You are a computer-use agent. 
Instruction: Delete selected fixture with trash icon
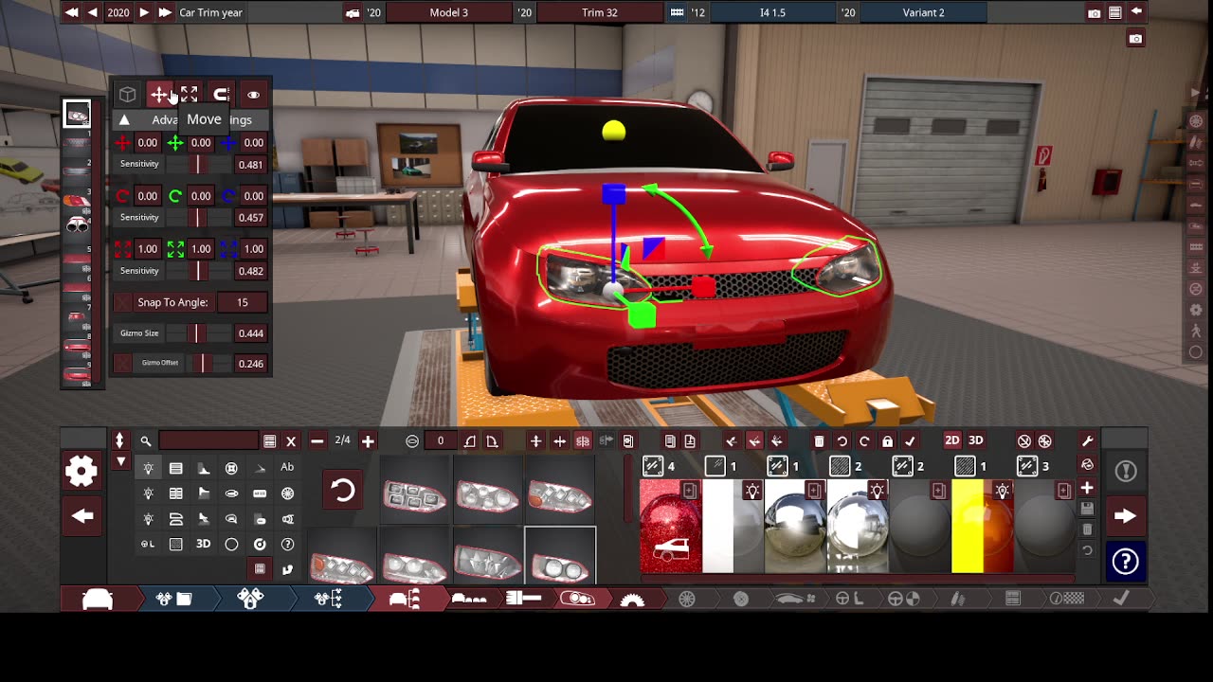point(819,441)
